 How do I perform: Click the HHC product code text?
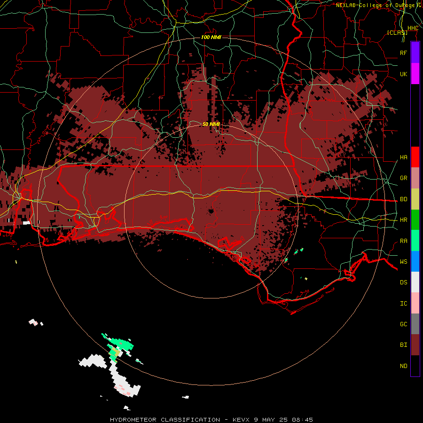413,28
